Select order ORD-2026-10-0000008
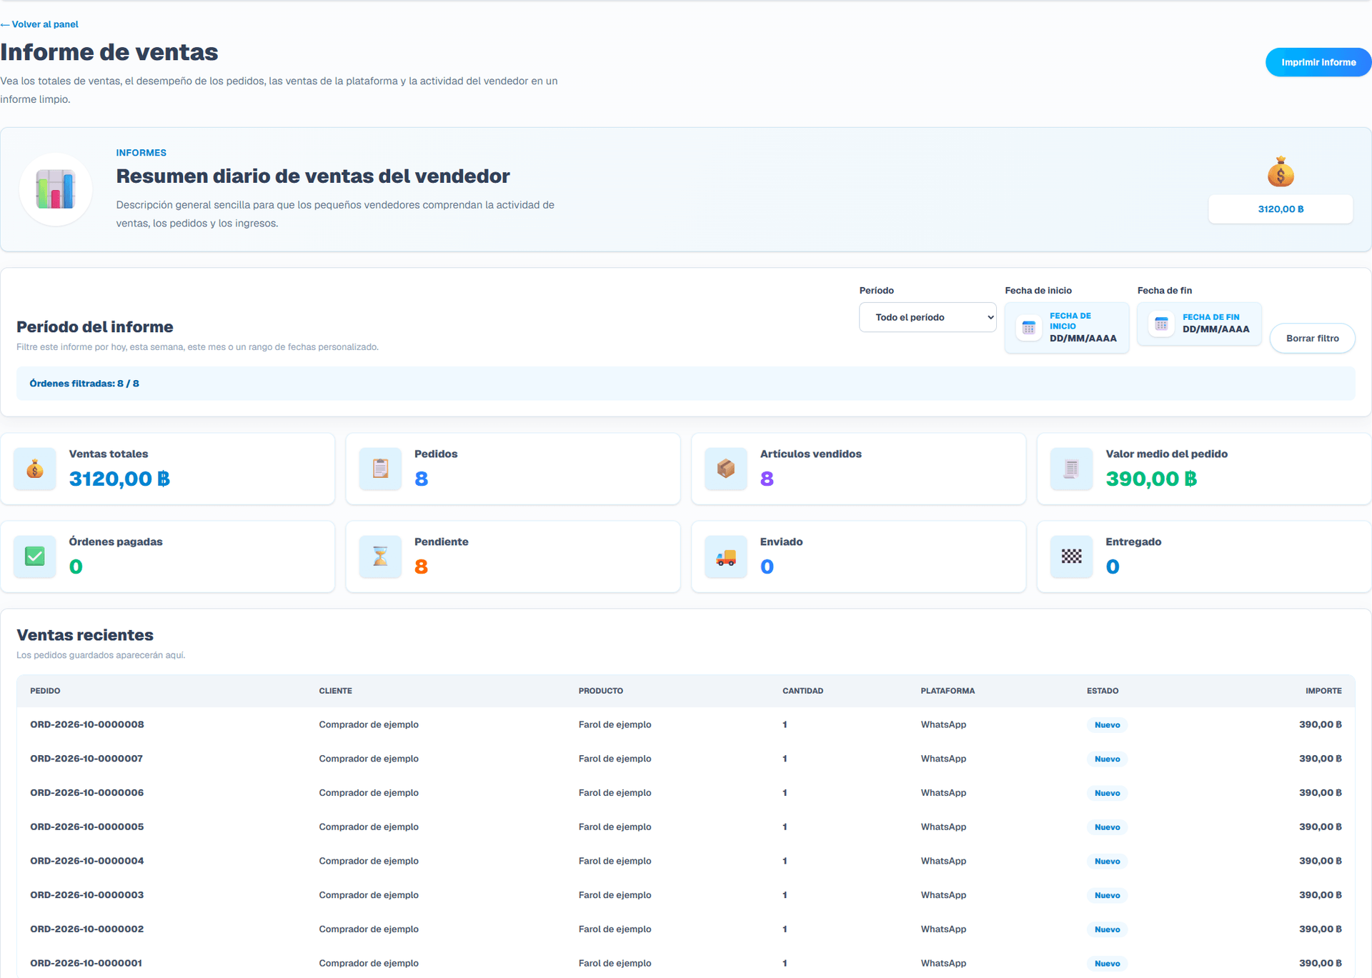Image resolution: width=1372 pixels, height=978 pixels. 87,724
